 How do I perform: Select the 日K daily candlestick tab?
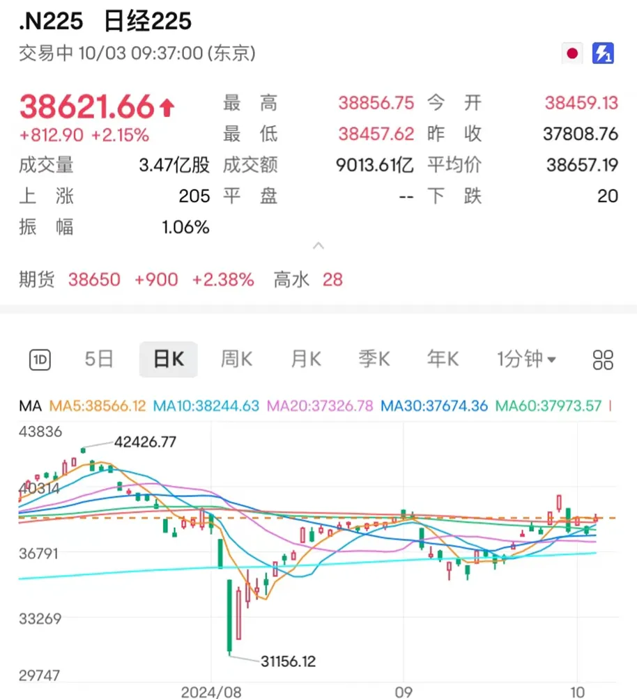(x=168, y=359)
